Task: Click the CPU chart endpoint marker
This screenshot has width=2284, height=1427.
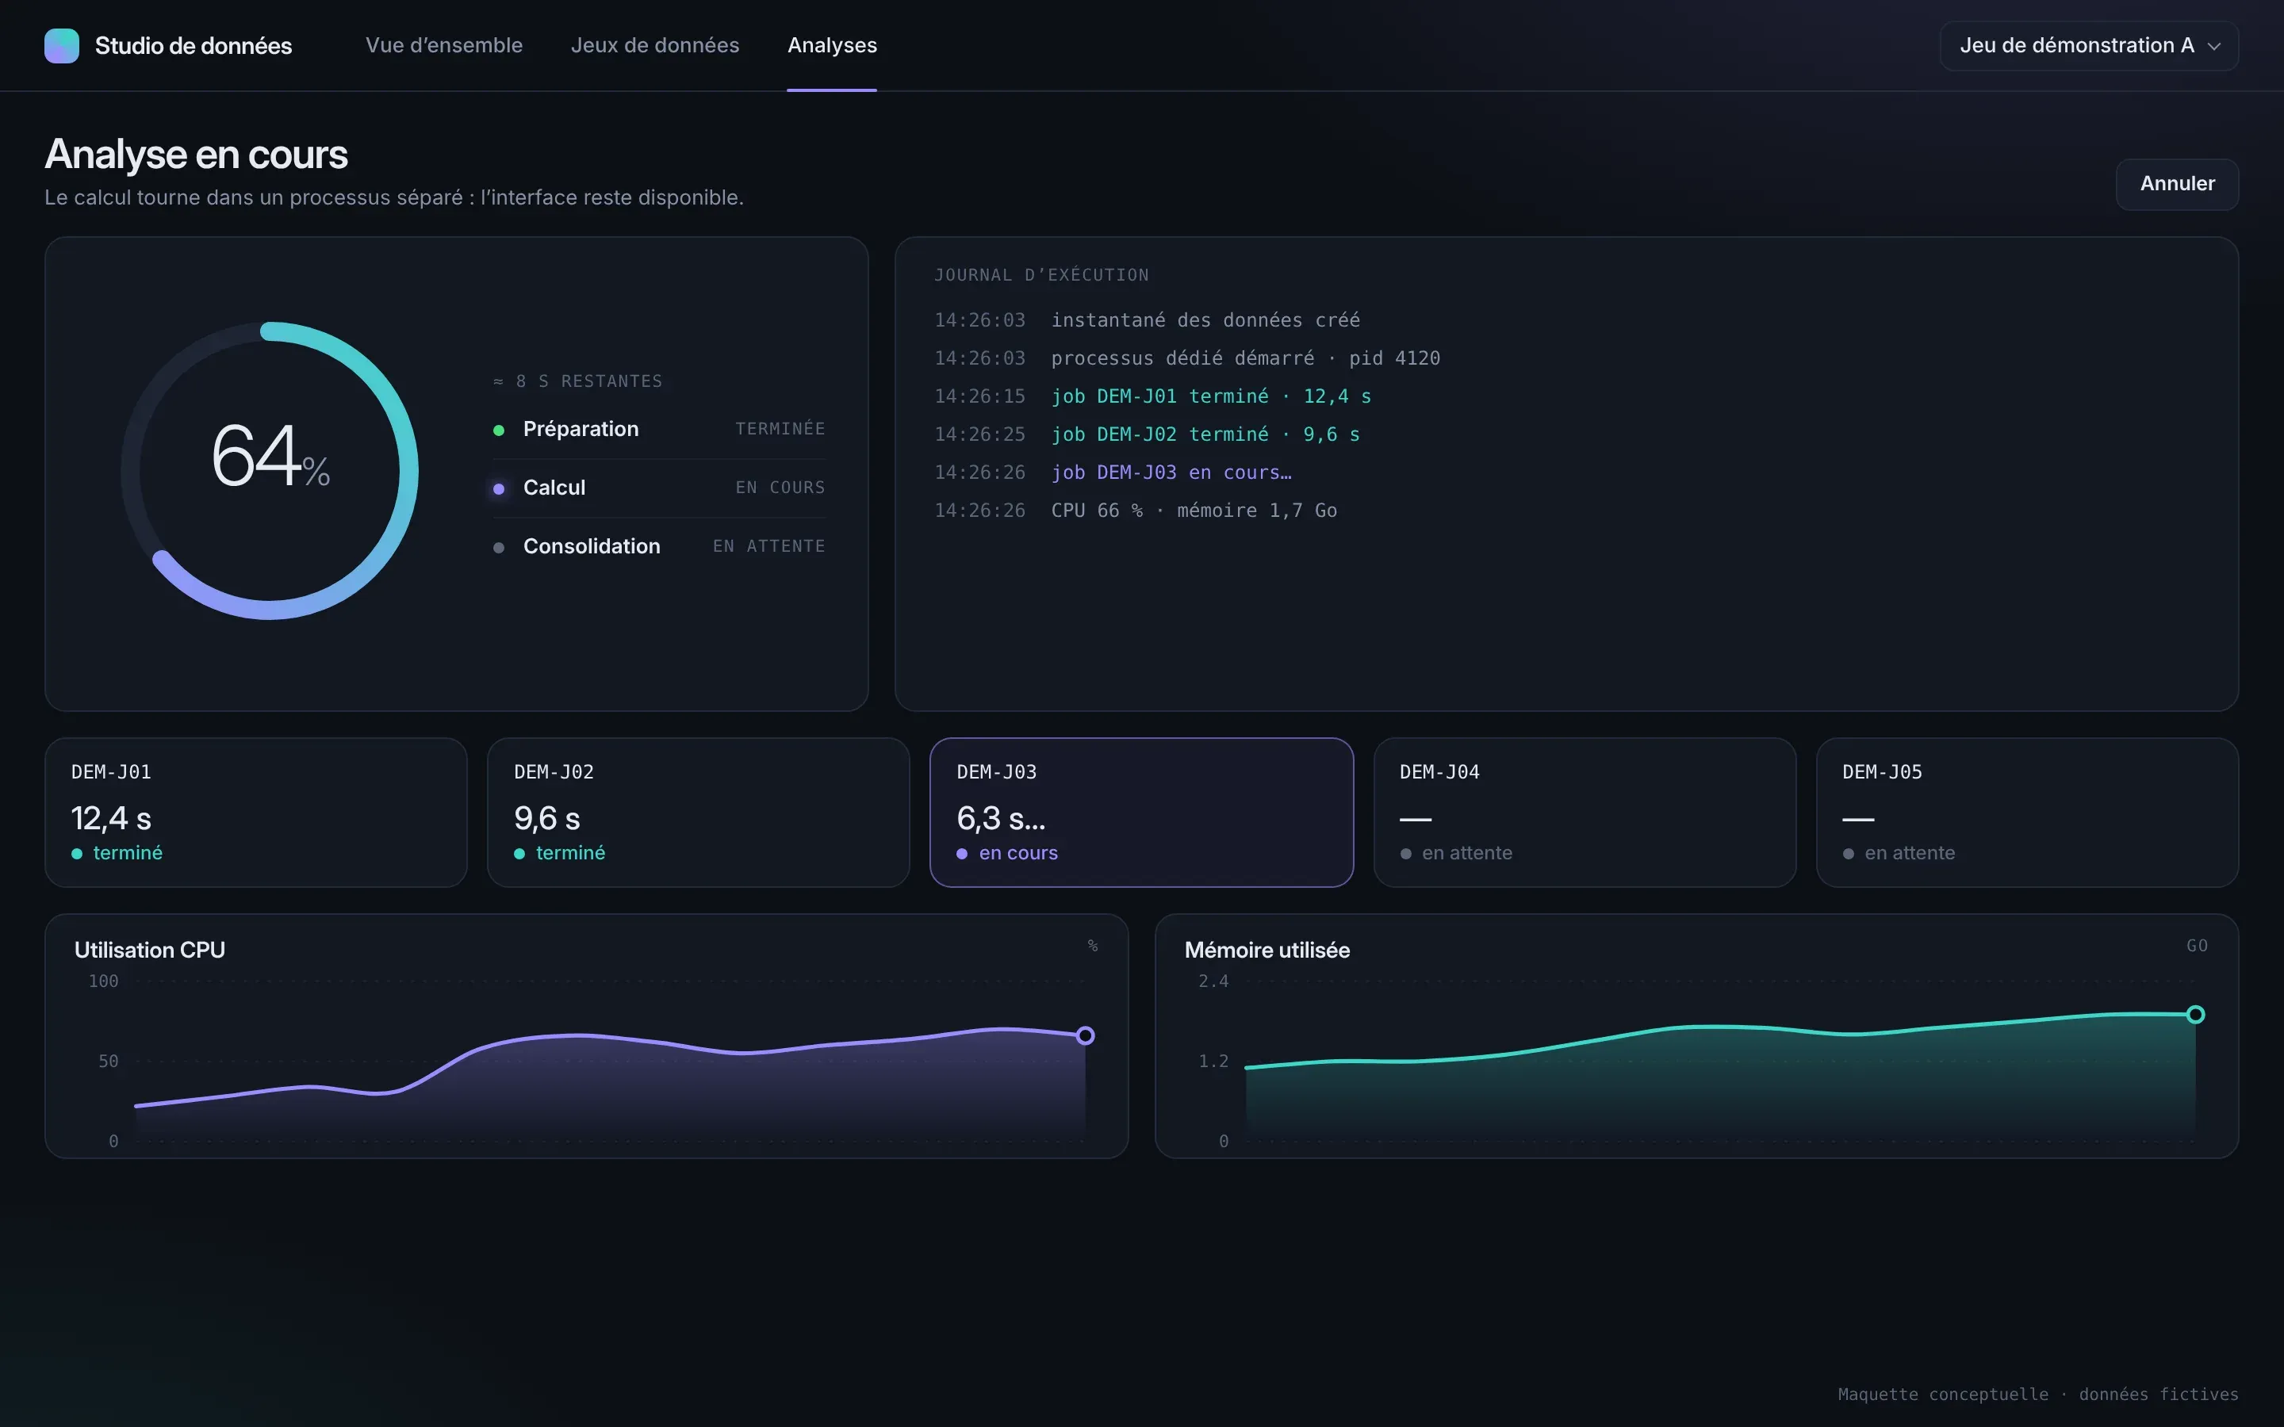Action: [x=1086, y=1035]
